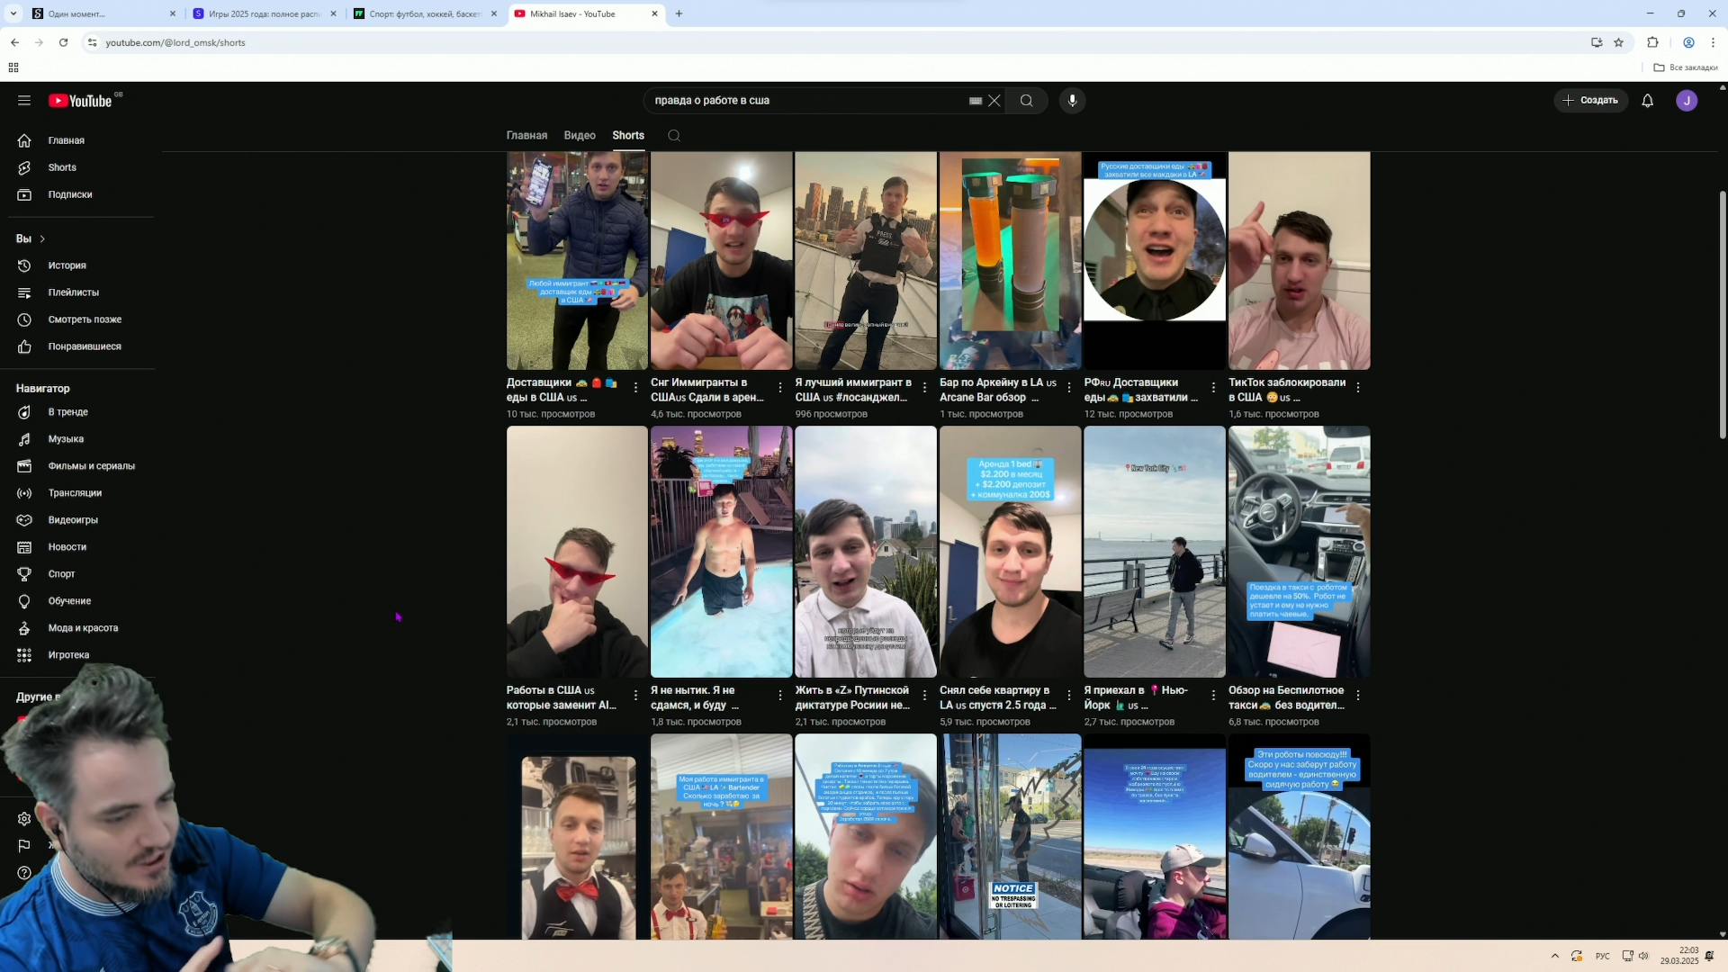Open the YouTube hamburger guide menu

(24, 101)
